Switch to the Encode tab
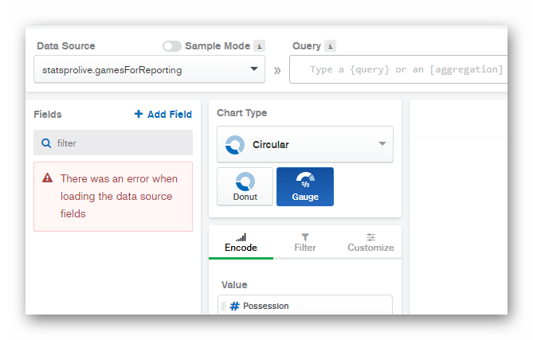 click(x=241, y=242)
